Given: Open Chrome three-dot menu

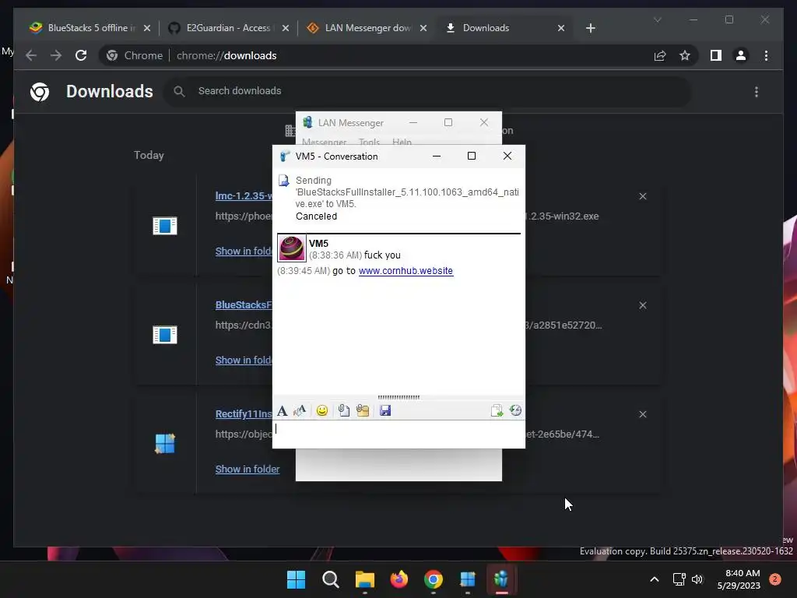Looking at the screenshot, I should 766,55.
